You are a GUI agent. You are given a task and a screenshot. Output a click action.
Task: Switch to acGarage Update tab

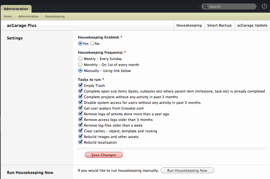pyautogui.click(x=252, y=25)
